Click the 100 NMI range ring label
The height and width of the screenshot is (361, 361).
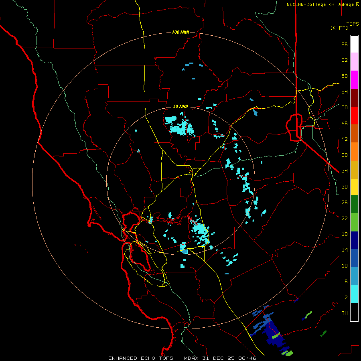tap(180, 32)
